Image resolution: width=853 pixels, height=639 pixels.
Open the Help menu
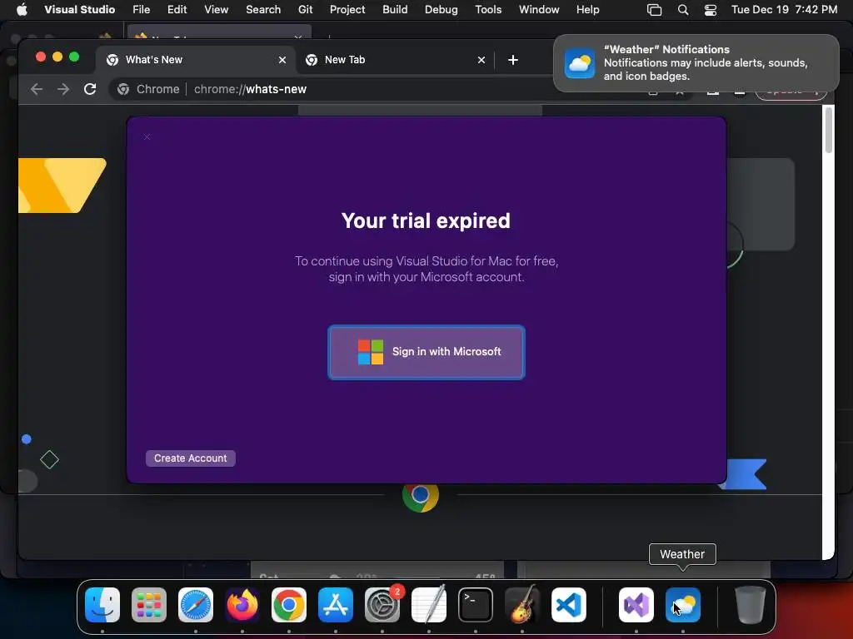587,9
